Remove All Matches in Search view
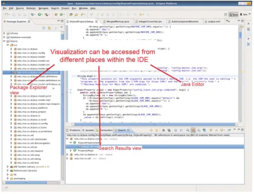254x194 pixels. 169,130
